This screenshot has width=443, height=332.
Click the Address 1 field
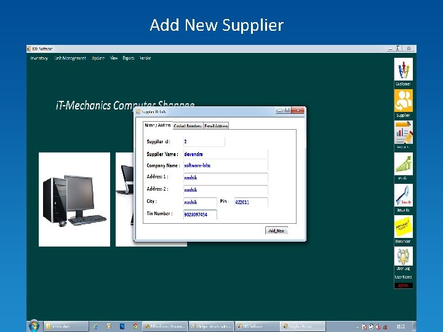(x=225, y=178)
